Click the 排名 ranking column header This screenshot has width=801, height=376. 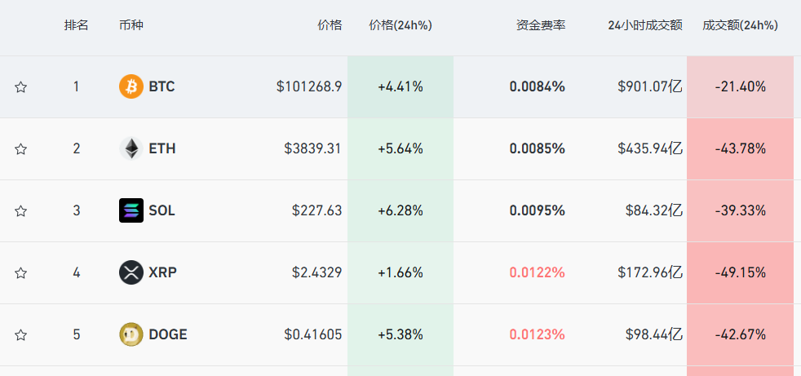(77, 25)
